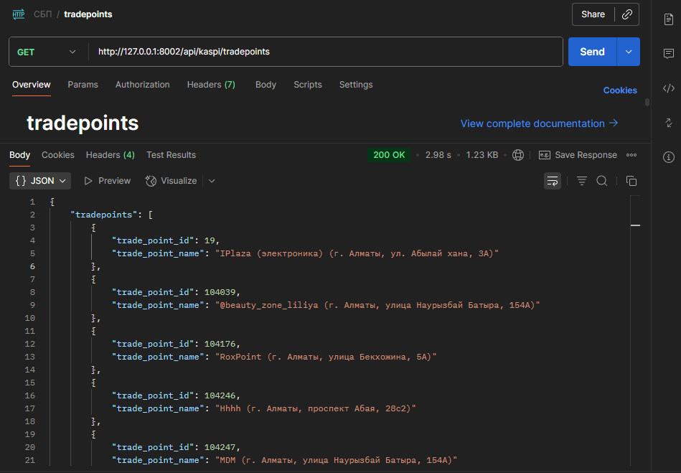Copy the request link icon next to Share
This screenshot has height=473, width=681.
pyautogui.click(x=626, y=14)
